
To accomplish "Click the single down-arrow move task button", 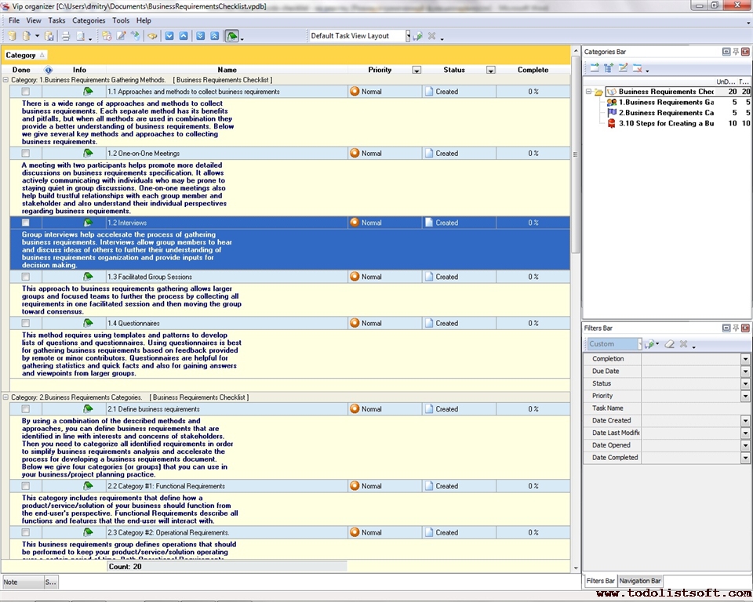I will (169, 36).
